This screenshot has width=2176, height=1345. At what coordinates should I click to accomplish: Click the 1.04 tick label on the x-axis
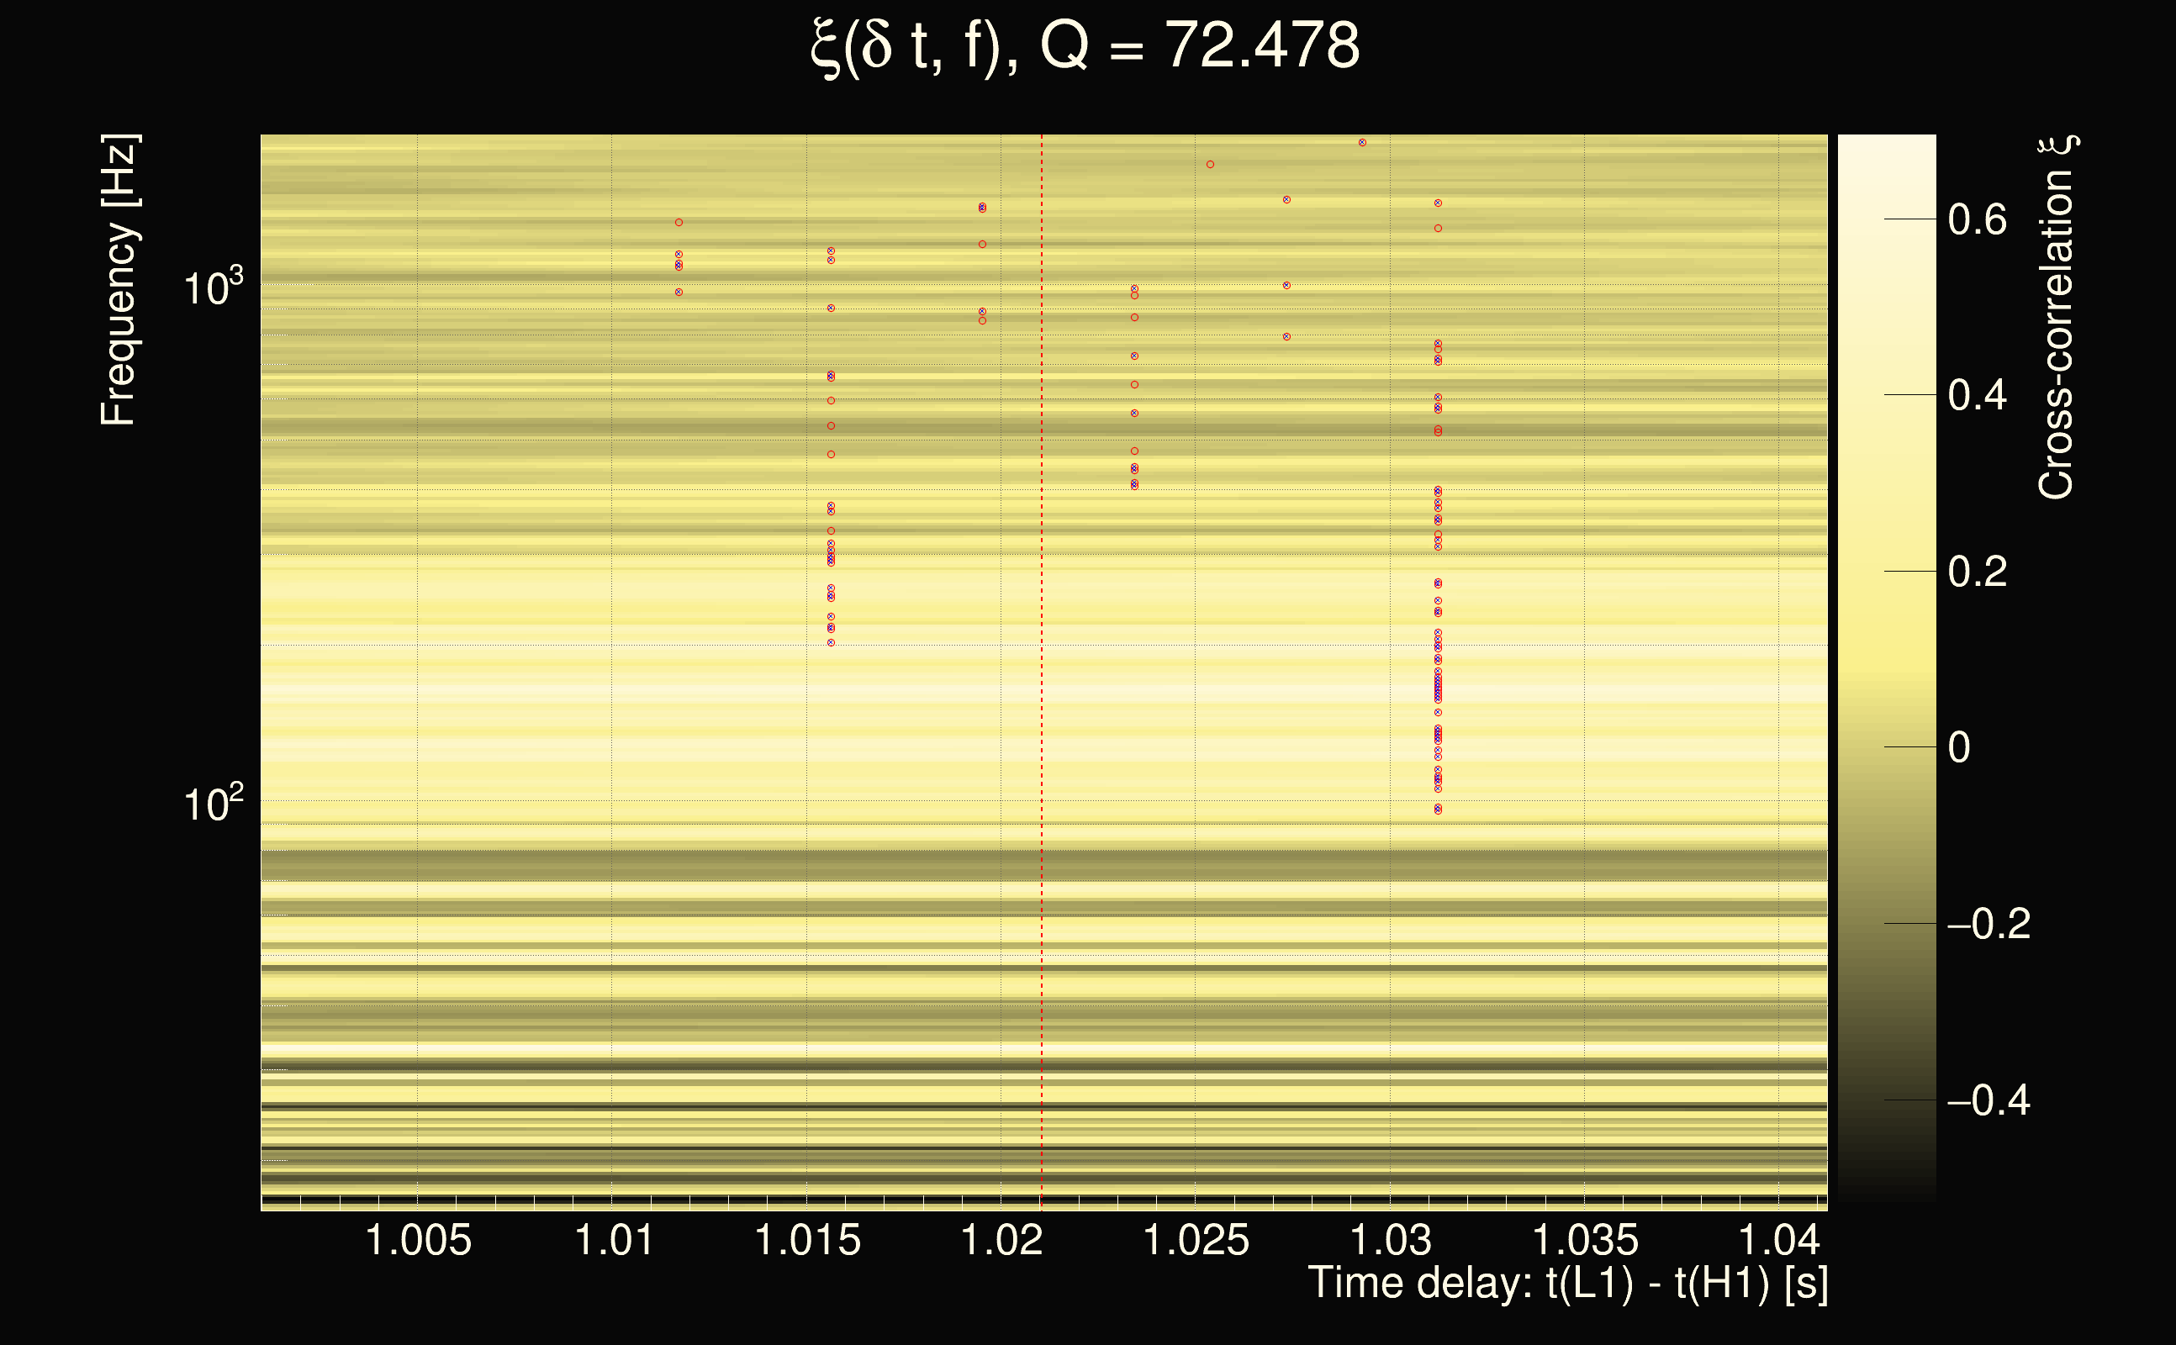tap(1779, 1240)
